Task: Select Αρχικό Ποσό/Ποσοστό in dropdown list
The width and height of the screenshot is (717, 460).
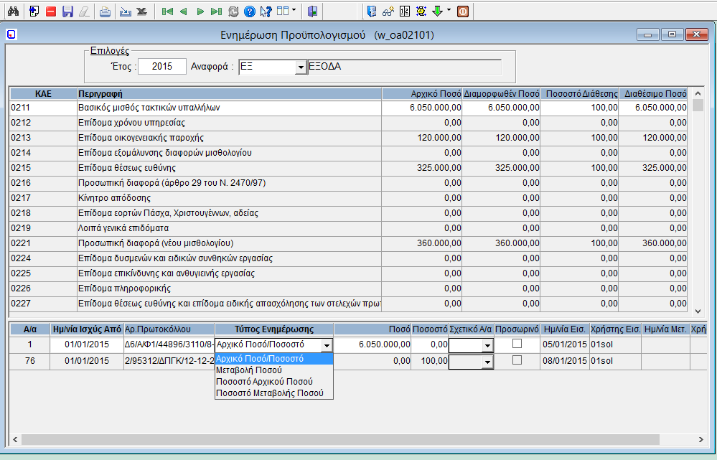Action: coord(274,359)
